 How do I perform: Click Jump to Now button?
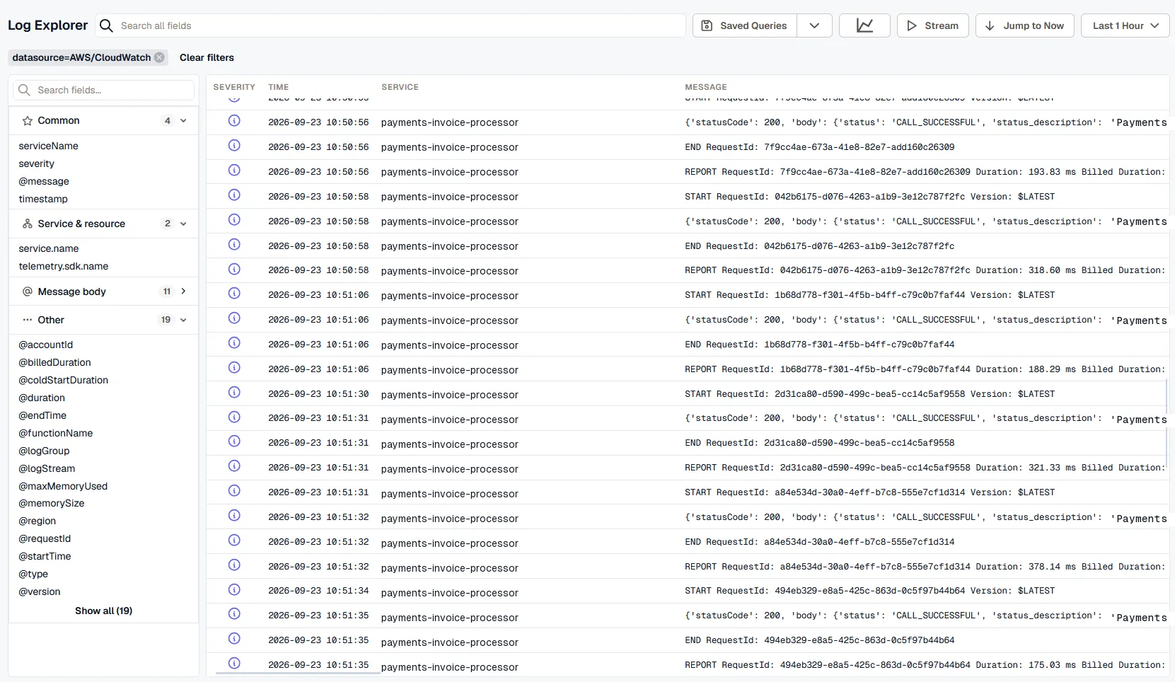point(1024,25)
